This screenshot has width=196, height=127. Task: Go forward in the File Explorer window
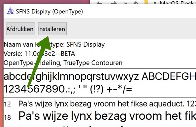[x=114, y=3]
